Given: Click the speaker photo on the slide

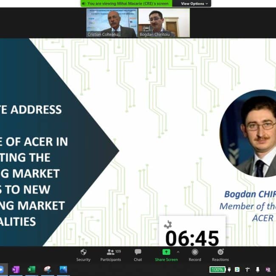Looking at the screenshot, I should 248,133.
